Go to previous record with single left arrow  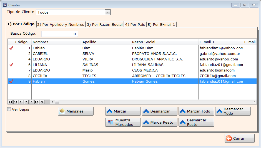pos(21,102)
